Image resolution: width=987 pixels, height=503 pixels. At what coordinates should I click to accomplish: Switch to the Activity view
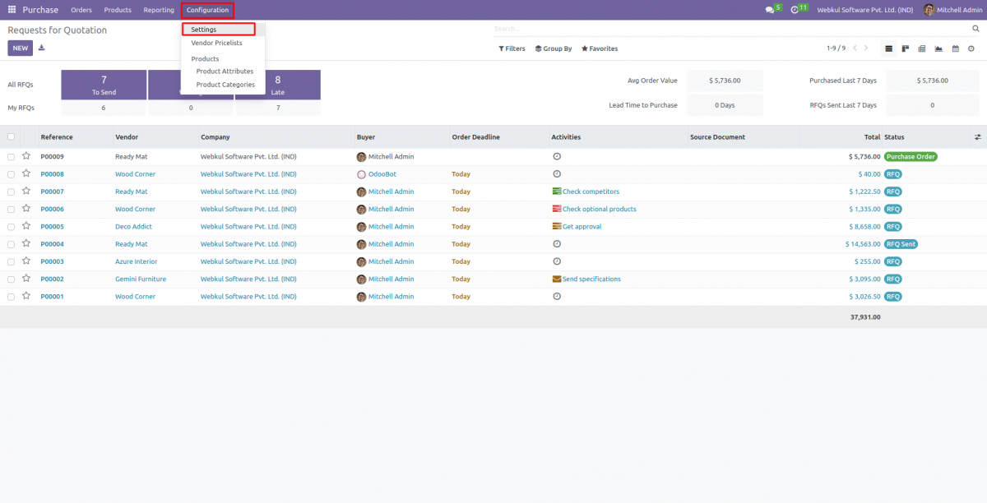click(971, 48)
